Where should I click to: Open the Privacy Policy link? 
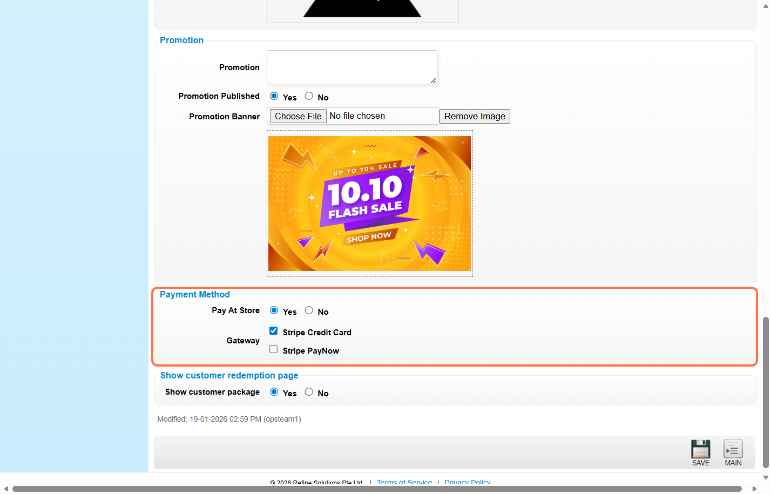[468, 482]
